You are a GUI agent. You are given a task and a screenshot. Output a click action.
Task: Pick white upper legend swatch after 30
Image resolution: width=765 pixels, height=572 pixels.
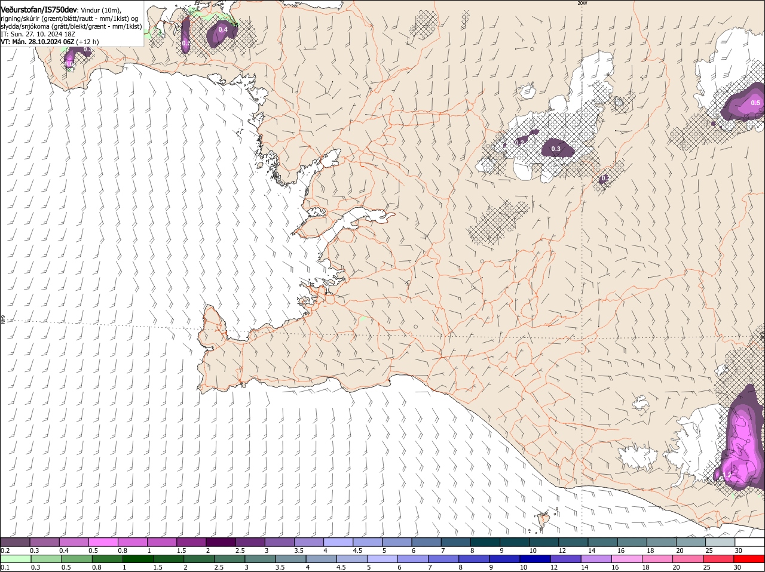click(x=749, y=542)
